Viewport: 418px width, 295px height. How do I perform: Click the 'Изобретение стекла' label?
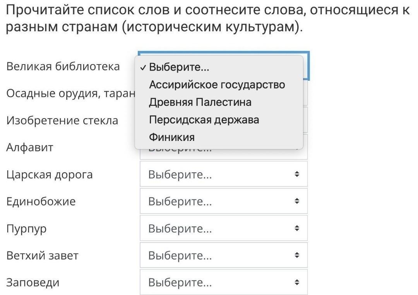click(62, 120)
